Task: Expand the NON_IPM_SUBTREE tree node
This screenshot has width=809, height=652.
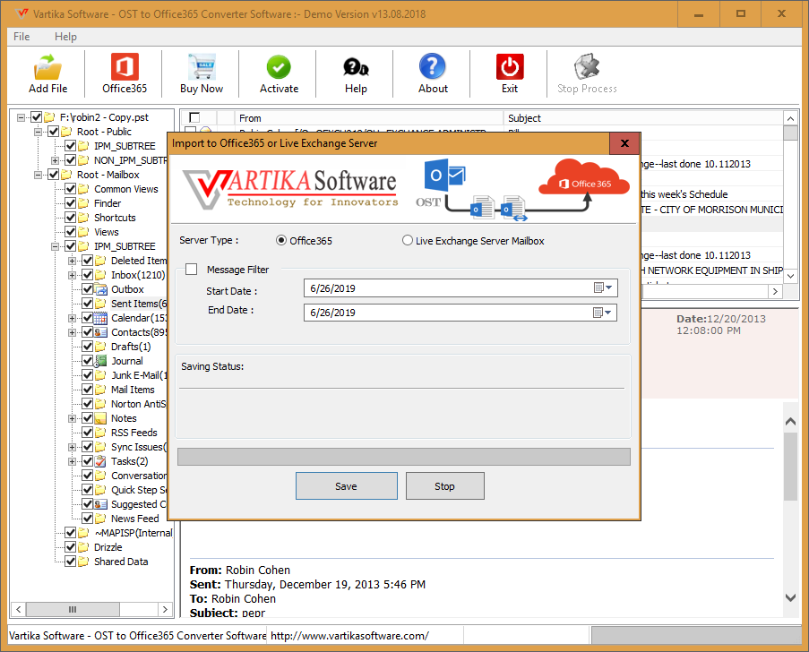Action: tap(55, 160)
